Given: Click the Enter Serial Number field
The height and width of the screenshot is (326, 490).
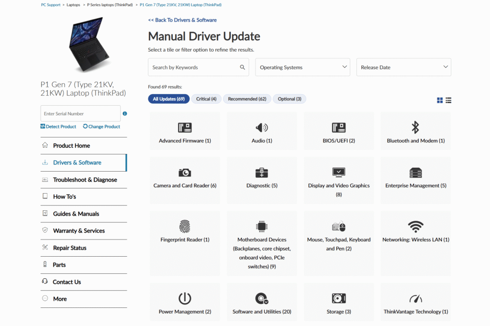Looking at the screenshot, I should coord(80,114).
